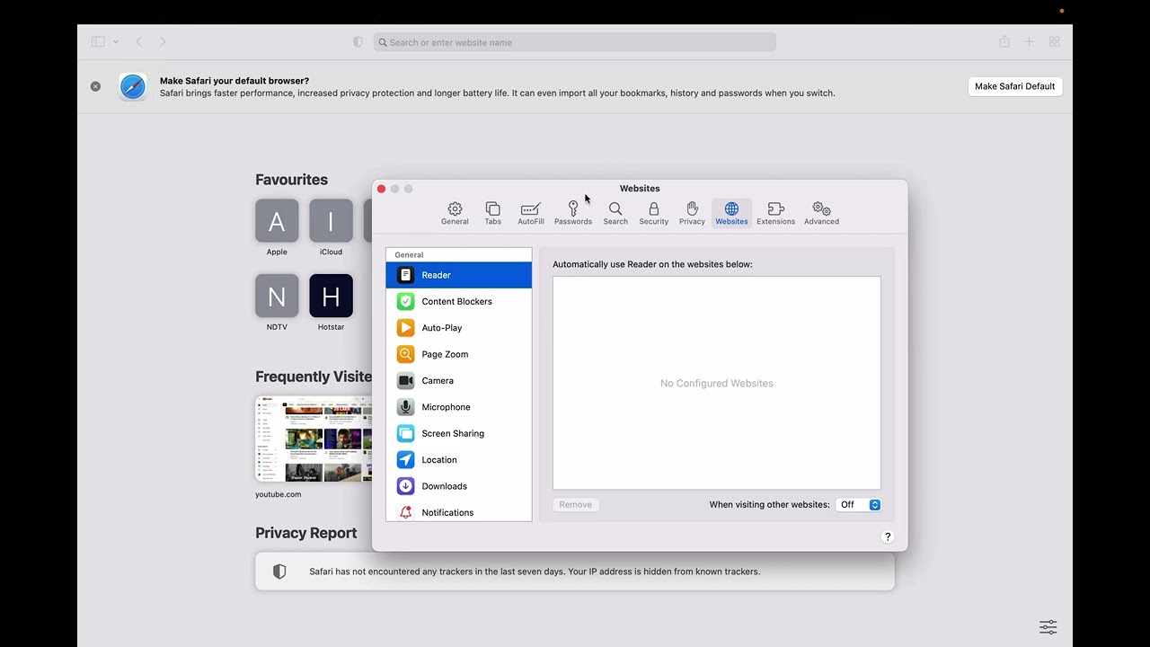Toggle the Safari sidebar button
This screenshot has height=647, width=1150.
coord(98,41)
